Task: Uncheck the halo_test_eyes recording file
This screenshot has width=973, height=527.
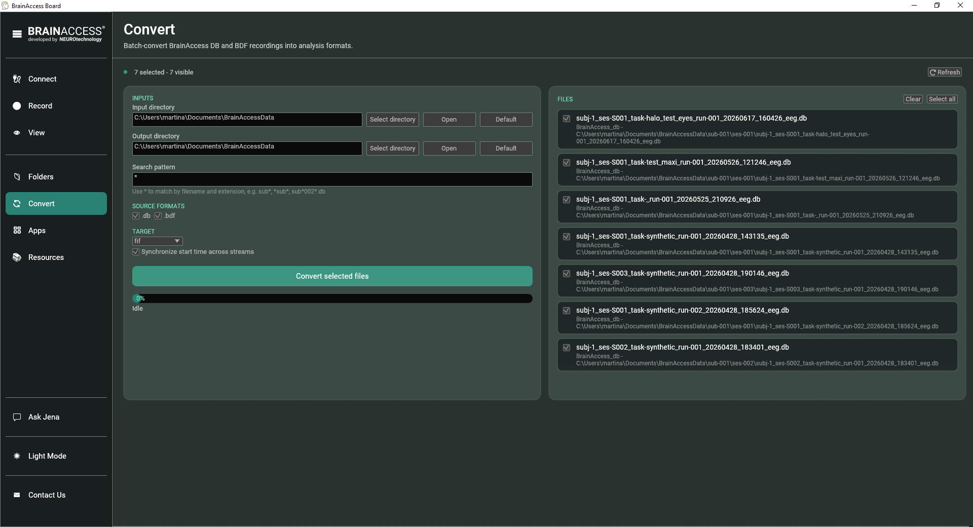Action: 567,119
